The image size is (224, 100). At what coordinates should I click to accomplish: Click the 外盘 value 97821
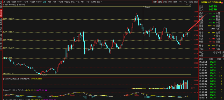click(x=212, y=49)
